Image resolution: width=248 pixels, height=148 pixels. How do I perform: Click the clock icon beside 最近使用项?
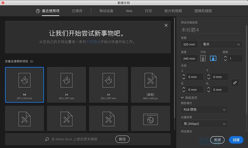(x=38, y=11)
